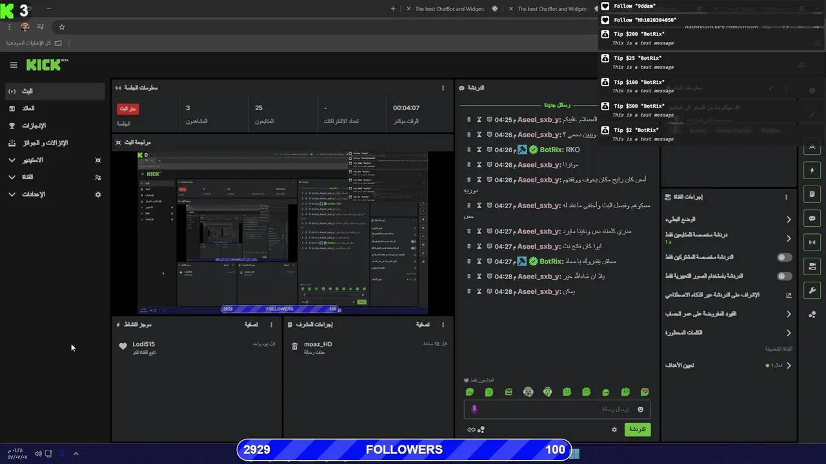Click trash icon beside moaz_HD
This screenshot has height=464, width=826.
[295, 346]
